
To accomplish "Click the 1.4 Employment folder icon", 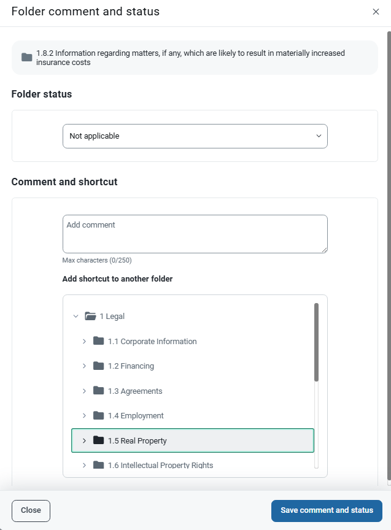I will pos(99,416).
